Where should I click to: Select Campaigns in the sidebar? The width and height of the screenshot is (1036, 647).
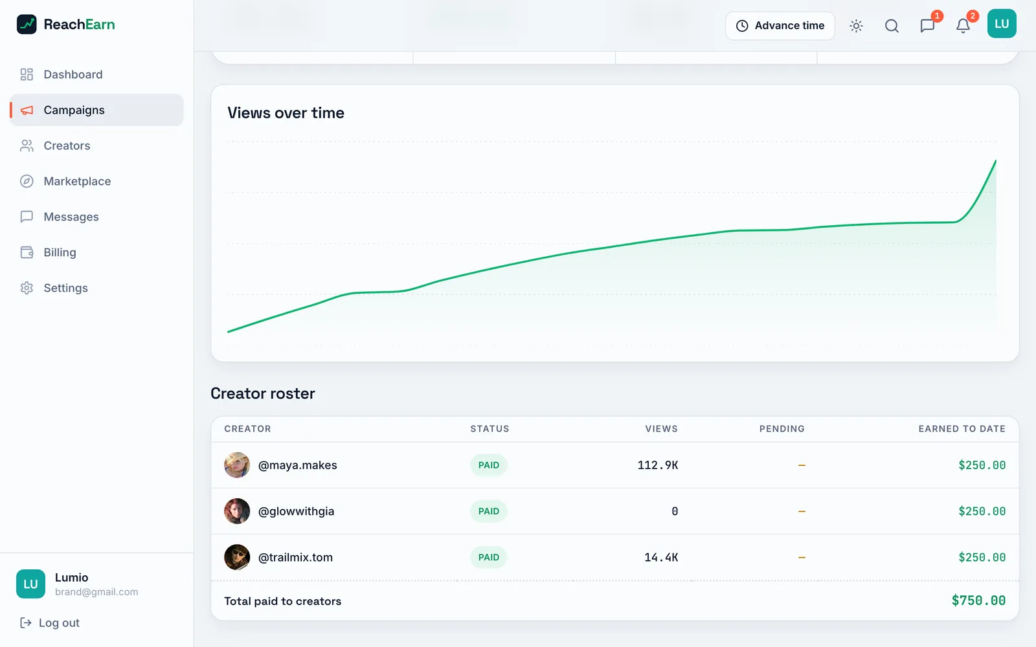pos(96,110)
